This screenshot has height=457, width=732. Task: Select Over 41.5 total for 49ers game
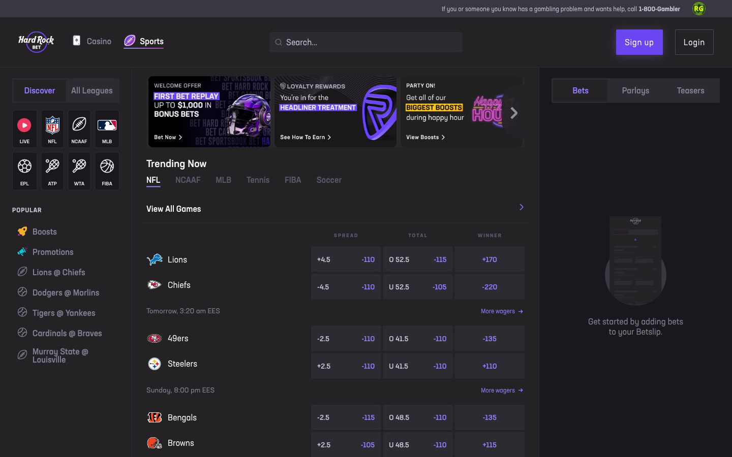pyautogui.click(x=418, y=339)
